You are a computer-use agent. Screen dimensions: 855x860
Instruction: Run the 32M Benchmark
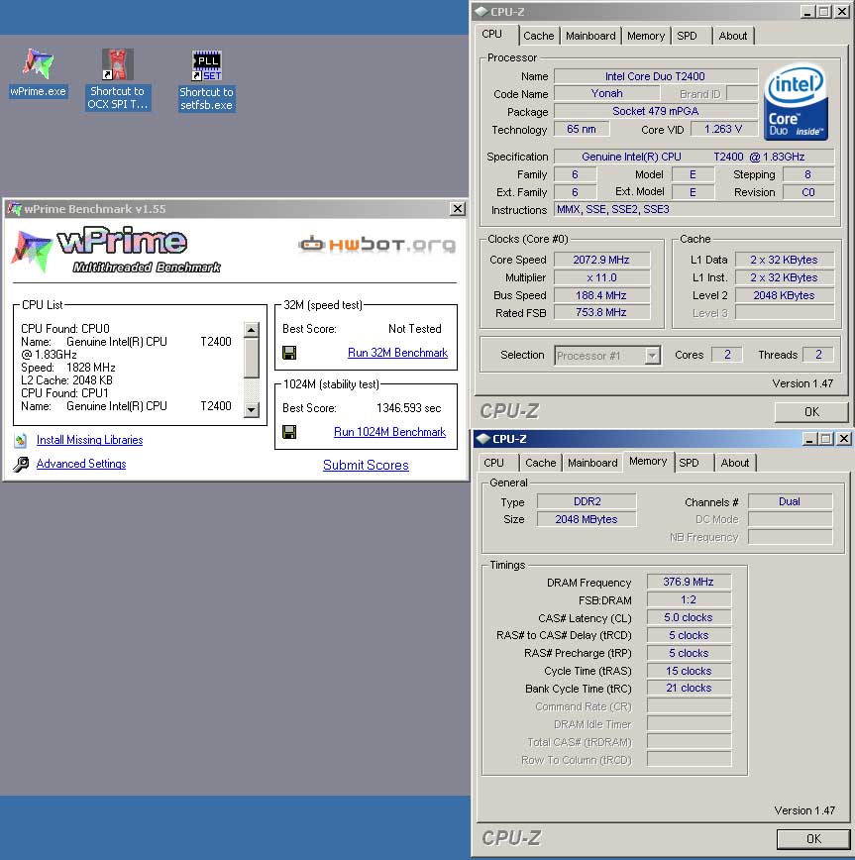(x=397, y=353)
